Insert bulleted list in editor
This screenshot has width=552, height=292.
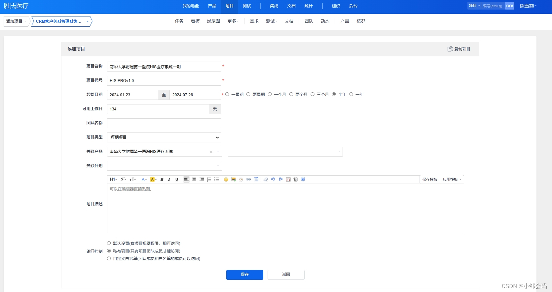216,179
